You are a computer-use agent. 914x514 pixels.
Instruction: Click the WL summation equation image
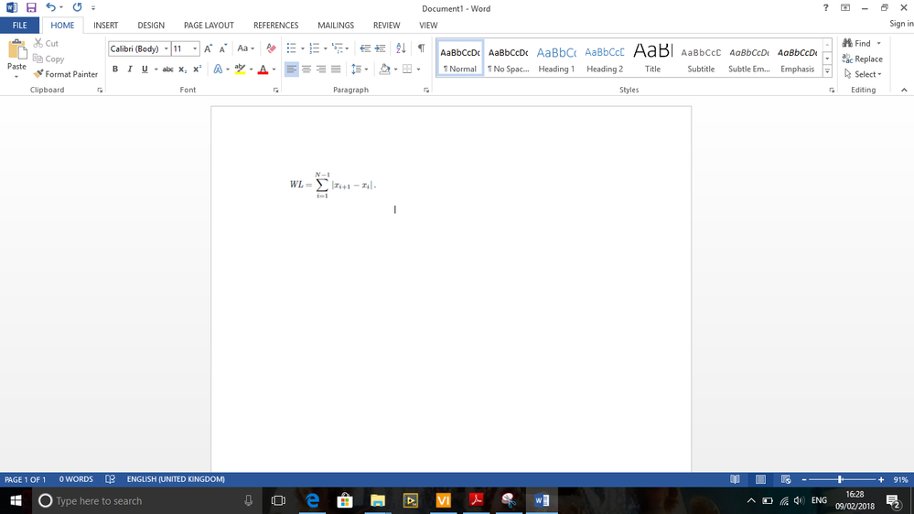click(333, 185)
